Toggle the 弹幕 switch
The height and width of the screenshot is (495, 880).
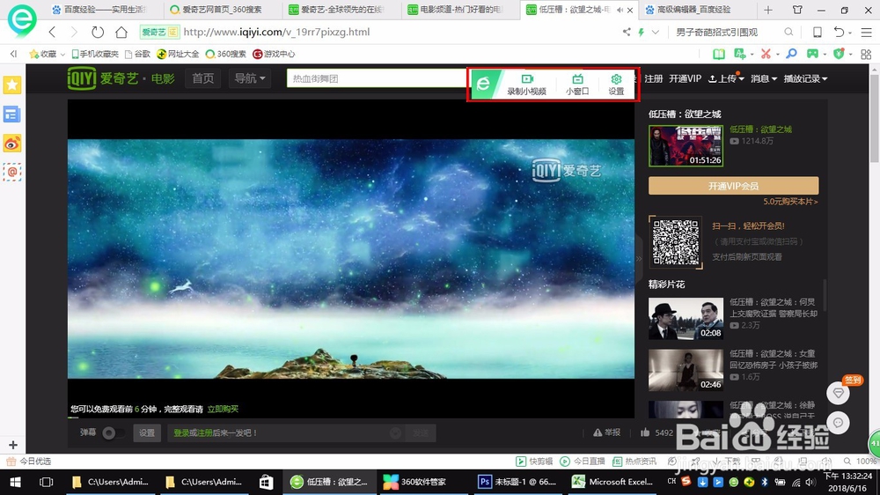[113, 432]
